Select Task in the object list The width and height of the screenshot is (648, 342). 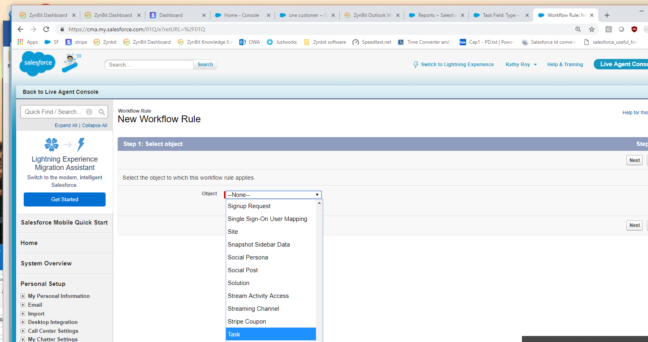(271, 334)
